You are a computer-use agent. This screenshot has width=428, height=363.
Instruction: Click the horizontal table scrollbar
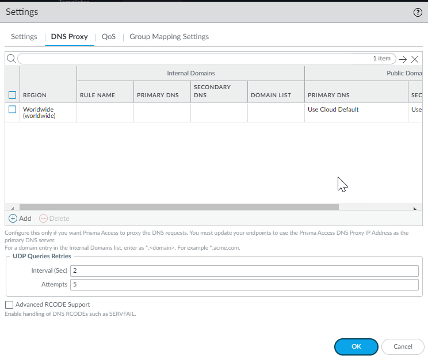pyautogui.click(x=178, y=208)
